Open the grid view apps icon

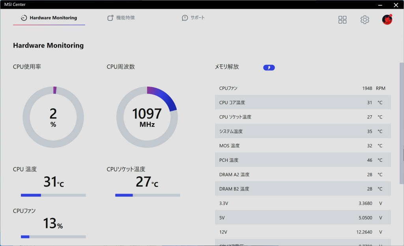(342, 20)
